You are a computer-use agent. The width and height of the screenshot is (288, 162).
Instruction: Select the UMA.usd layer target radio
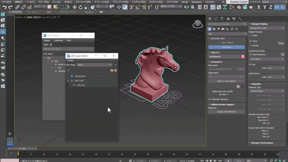coord(74,85)
